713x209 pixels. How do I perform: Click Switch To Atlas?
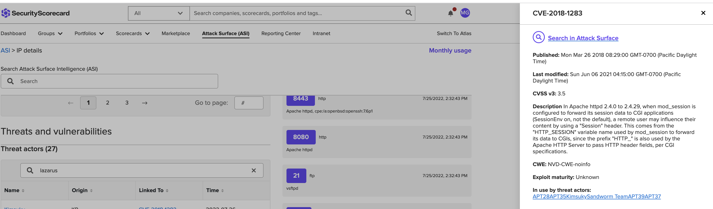(454, 33)
